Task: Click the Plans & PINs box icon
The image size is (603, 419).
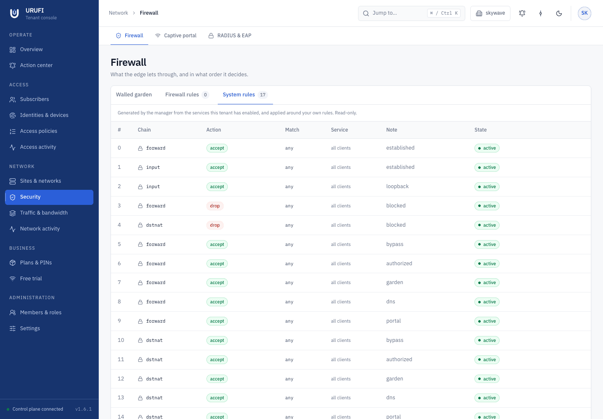Action: (13, 263)
